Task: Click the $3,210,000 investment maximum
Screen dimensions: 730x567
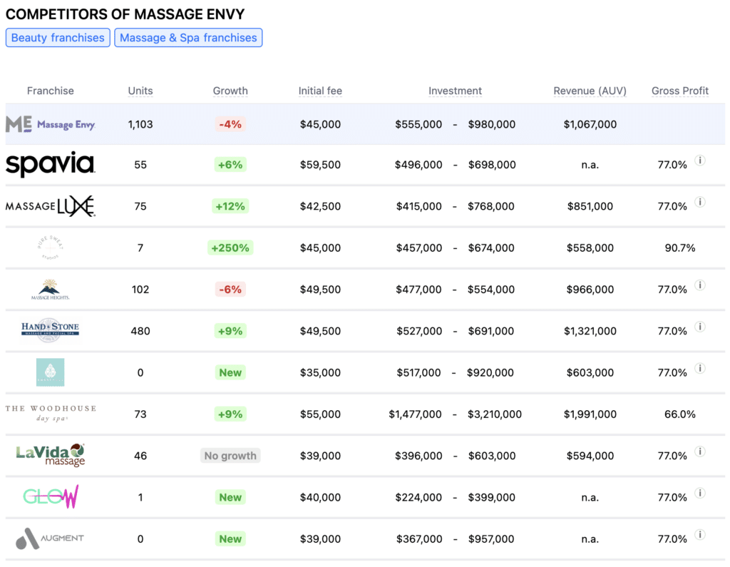Action: [x=495, y=414]
